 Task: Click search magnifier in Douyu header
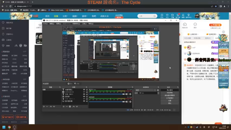coord(154,16)
